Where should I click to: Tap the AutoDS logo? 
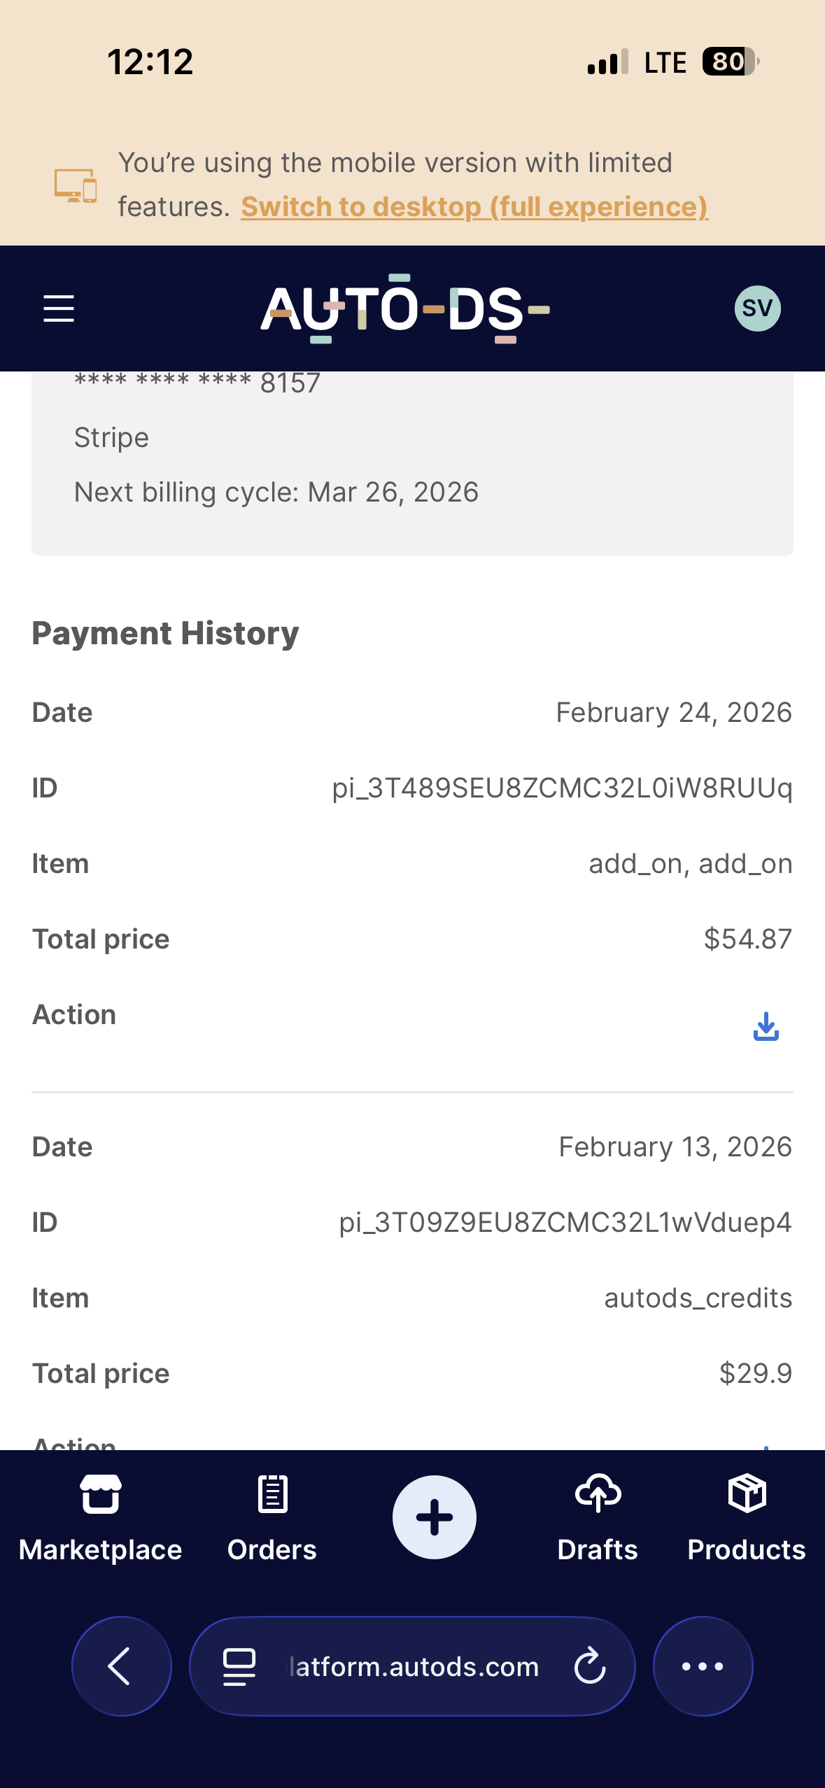point(404,308)
